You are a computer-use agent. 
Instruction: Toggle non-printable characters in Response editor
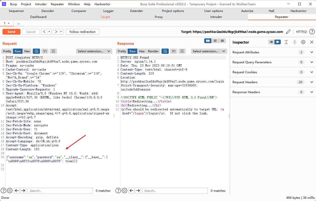click(x=173, y=51)
